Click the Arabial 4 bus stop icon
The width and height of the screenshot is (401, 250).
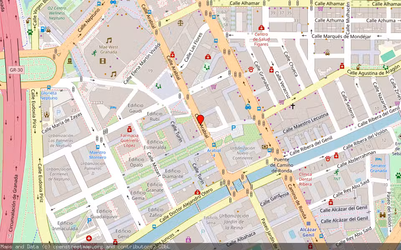point(214,145)
